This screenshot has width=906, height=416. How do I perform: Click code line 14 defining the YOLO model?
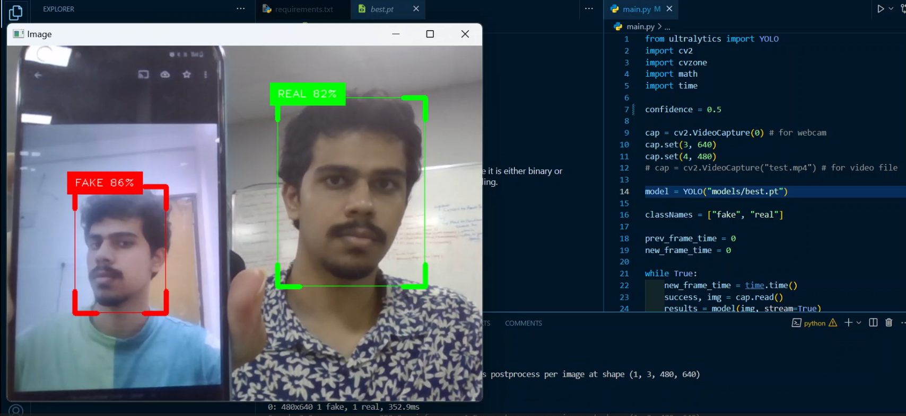point(716,192)
